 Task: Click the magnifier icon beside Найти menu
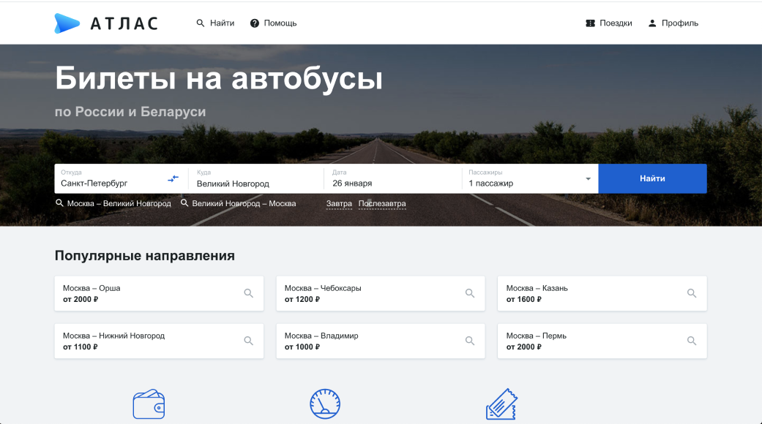pos(201,23)
